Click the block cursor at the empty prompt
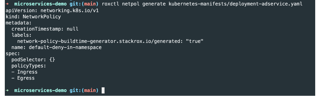320x96 pixels. click(103, 91)
